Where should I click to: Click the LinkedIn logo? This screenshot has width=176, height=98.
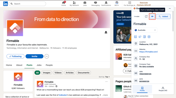(6, 4)
